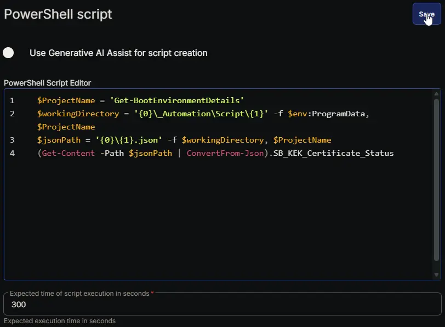Click '{0}\{1}.json' string on line 3
Screen dimensions: 445x327
129,140
